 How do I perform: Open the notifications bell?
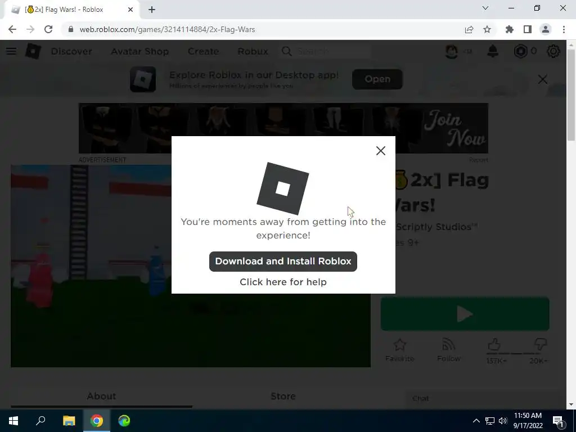[493, 51]
